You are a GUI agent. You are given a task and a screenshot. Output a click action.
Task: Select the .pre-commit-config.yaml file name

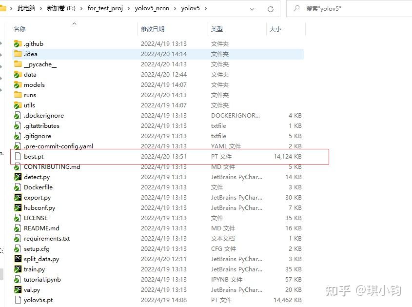coord(59,146)
